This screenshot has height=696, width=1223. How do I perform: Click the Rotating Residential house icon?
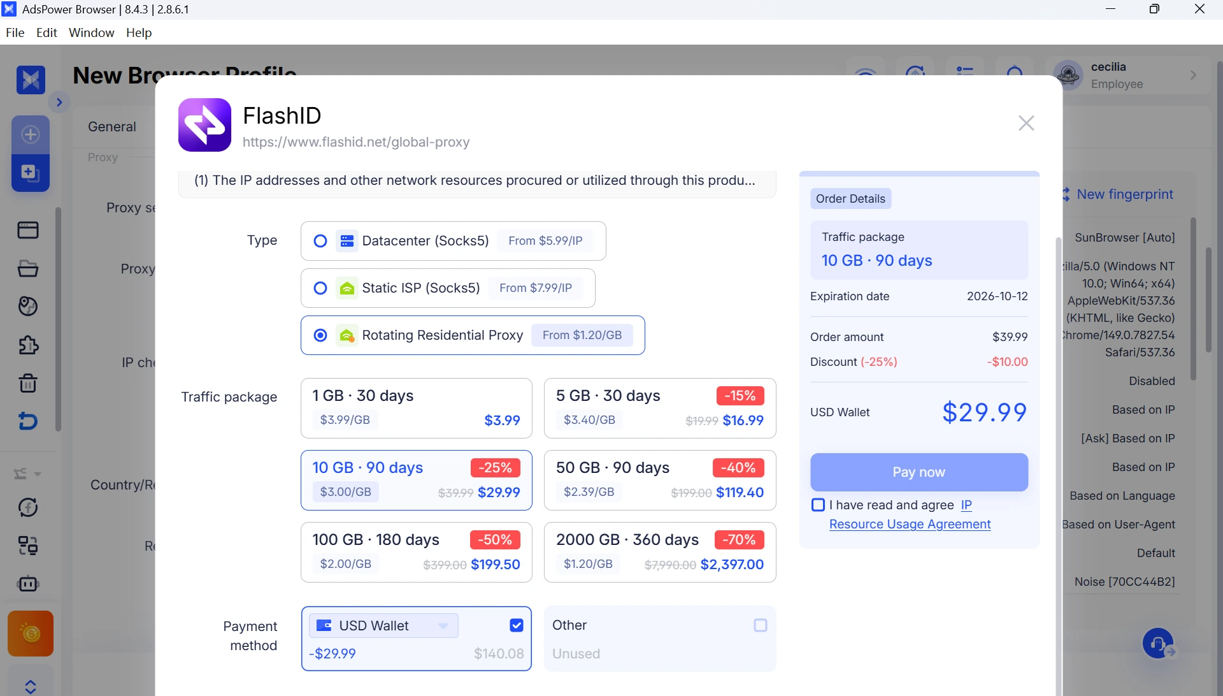pyautogui.click(x=347, y=335)
